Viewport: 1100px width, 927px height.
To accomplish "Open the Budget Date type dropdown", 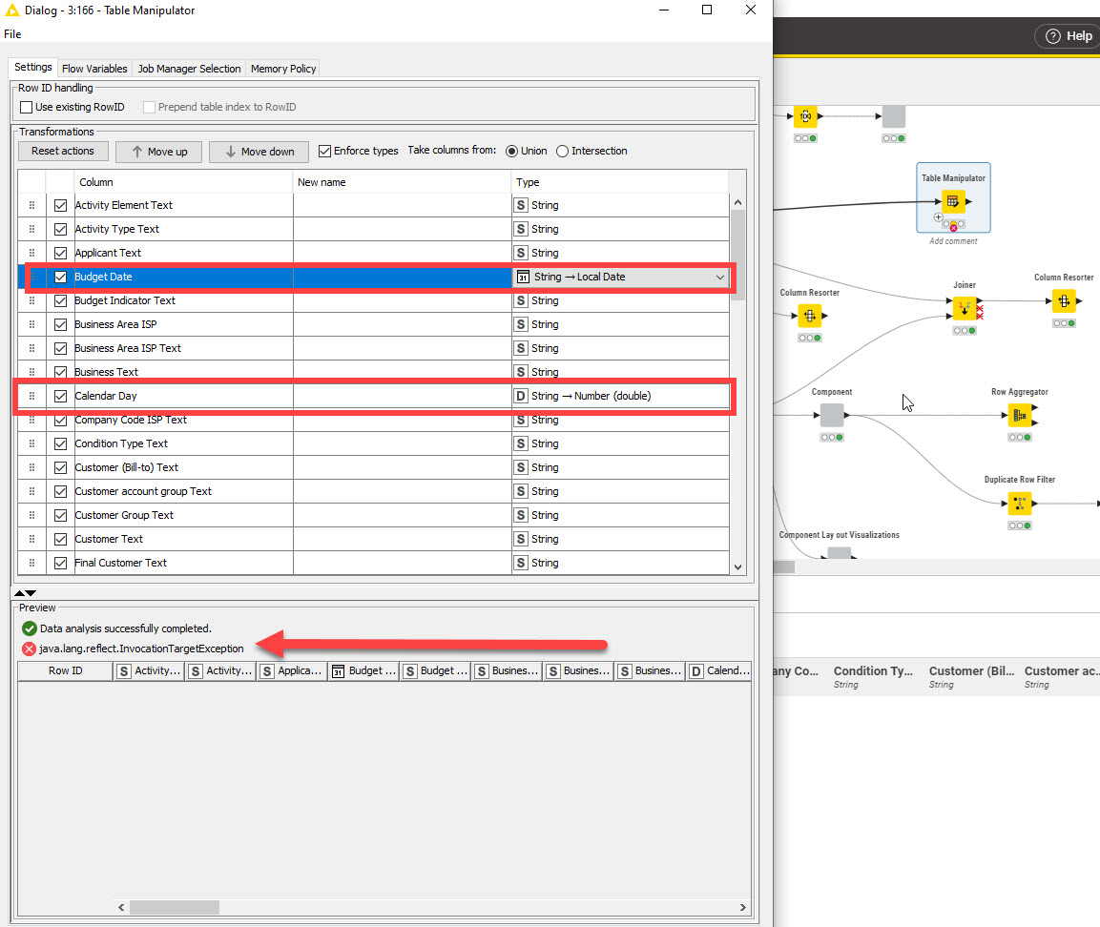I will (719, 277).
